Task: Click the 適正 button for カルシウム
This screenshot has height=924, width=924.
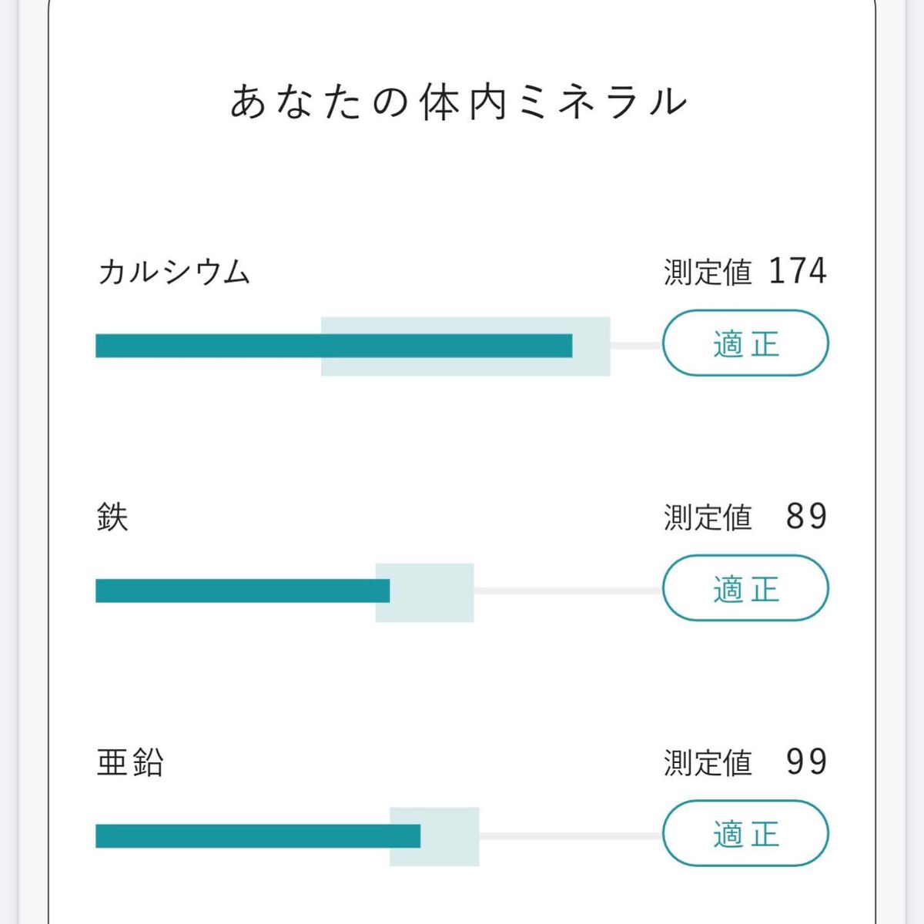Action: [745, 343]
